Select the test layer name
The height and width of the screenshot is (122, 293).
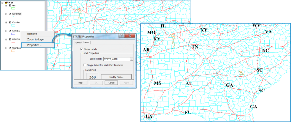pos(14,5)
